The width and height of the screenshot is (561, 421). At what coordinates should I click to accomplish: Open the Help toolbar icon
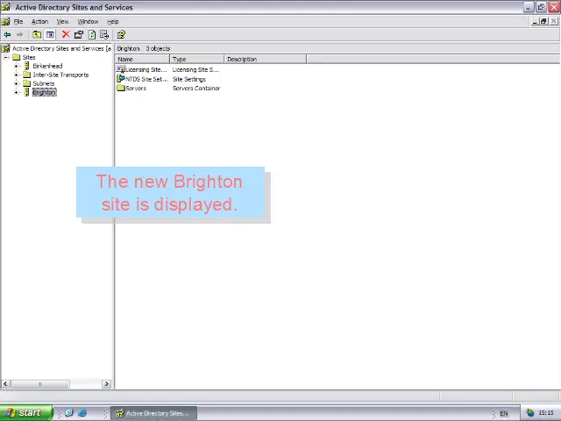coord(121,35)
